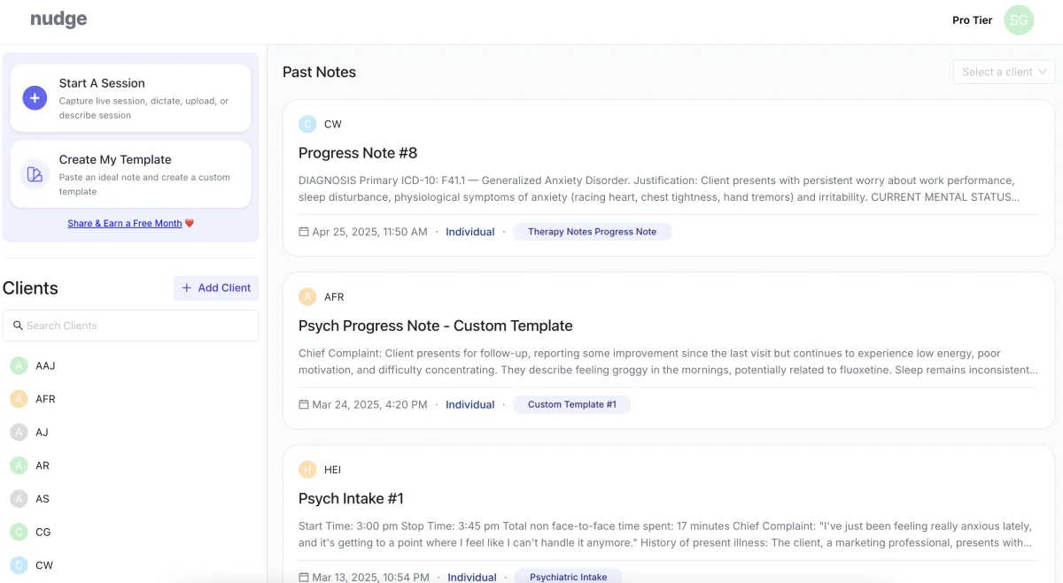Open the Select a client dropdown
The height and width of the screenshot is (583, 1063).
click(1004, 72)
